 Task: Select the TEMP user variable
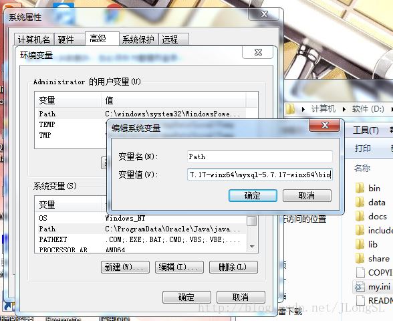click(47, 124)
